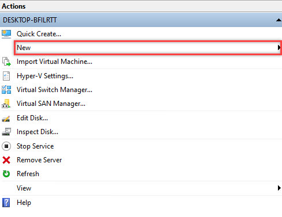Open Help action text

coord(24,203)
